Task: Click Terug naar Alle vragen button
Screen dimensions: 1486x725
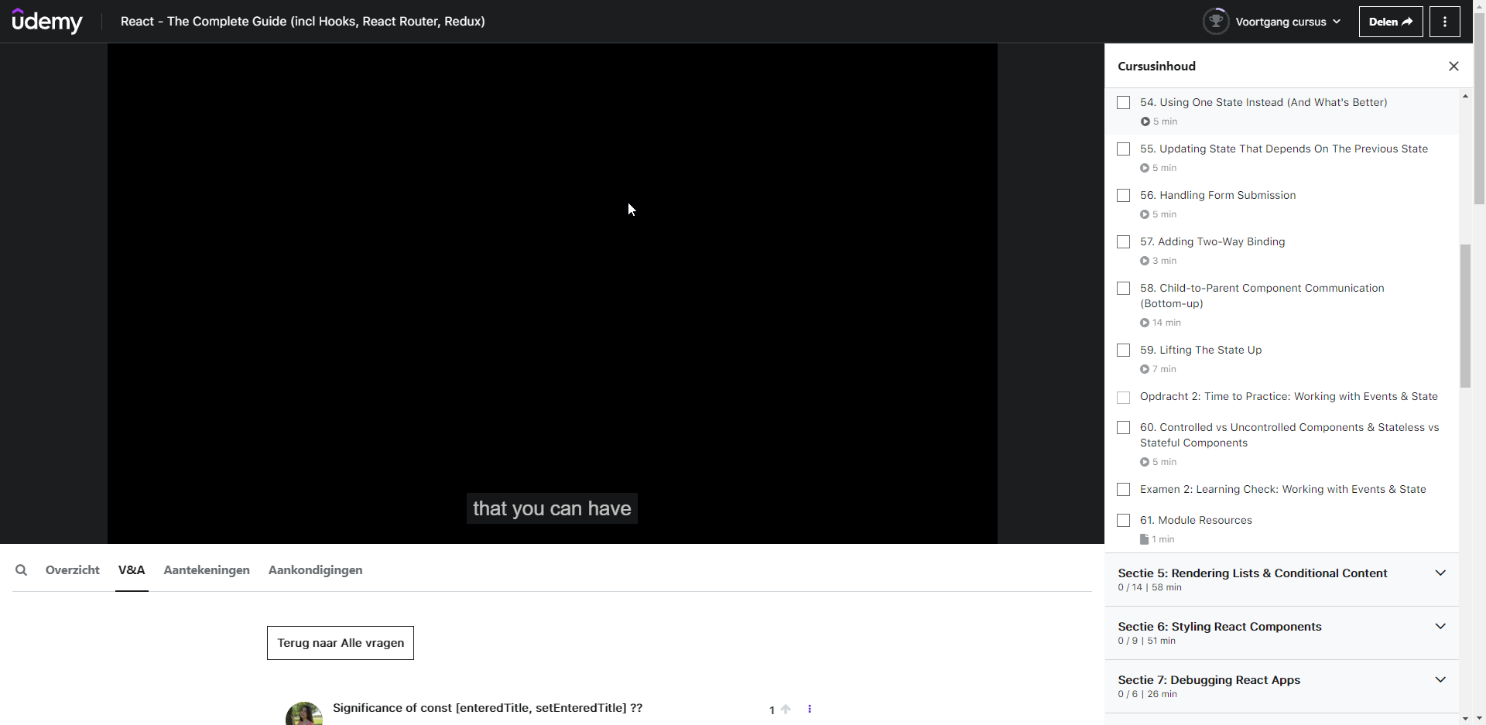Action: pyautogui.click(x=341, y=643)
